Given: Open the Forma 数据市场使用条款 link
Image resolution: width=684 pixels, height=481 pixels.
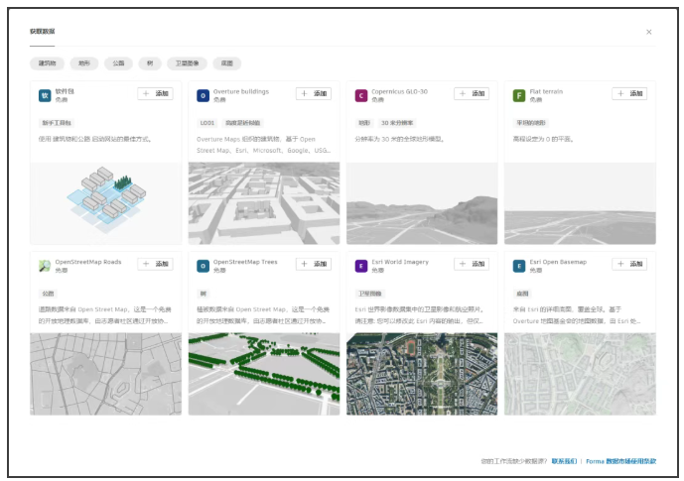Looking at the screenshot, I should [621, 461].
